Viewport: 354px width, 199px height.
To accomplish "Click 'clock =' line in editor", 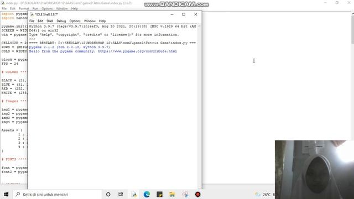I will click(x=14, y=60).
